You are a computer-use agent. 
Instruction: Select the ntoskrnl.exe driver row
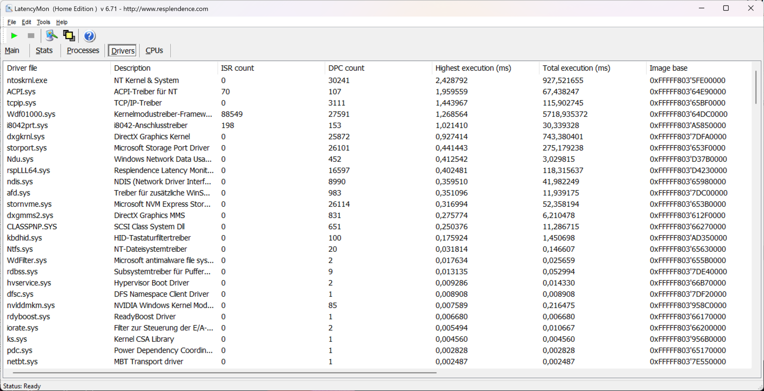click(27, 80)
